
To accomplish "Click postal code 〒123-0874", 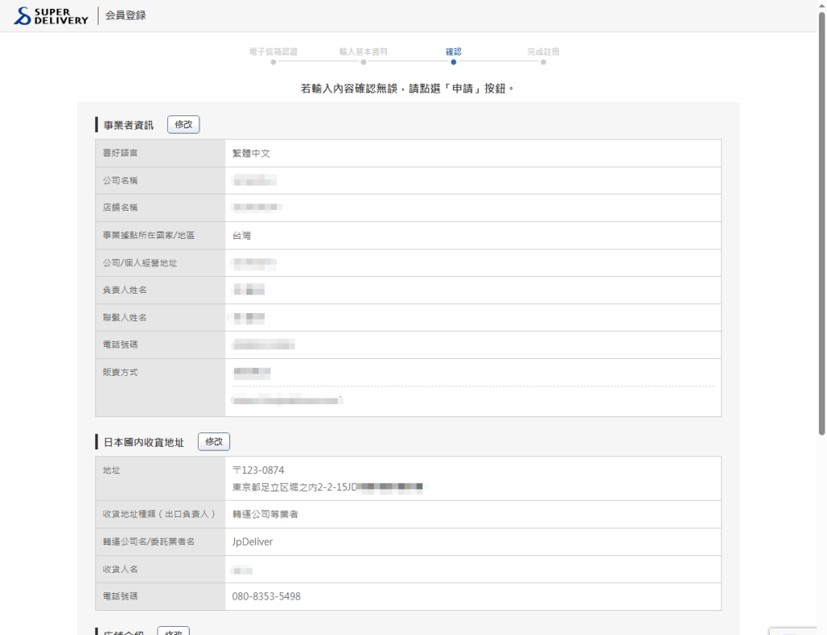I will coord(258,470).
